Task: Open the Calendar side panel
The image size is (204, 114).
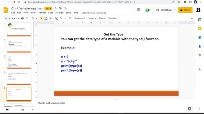Action: click(200, 20)
